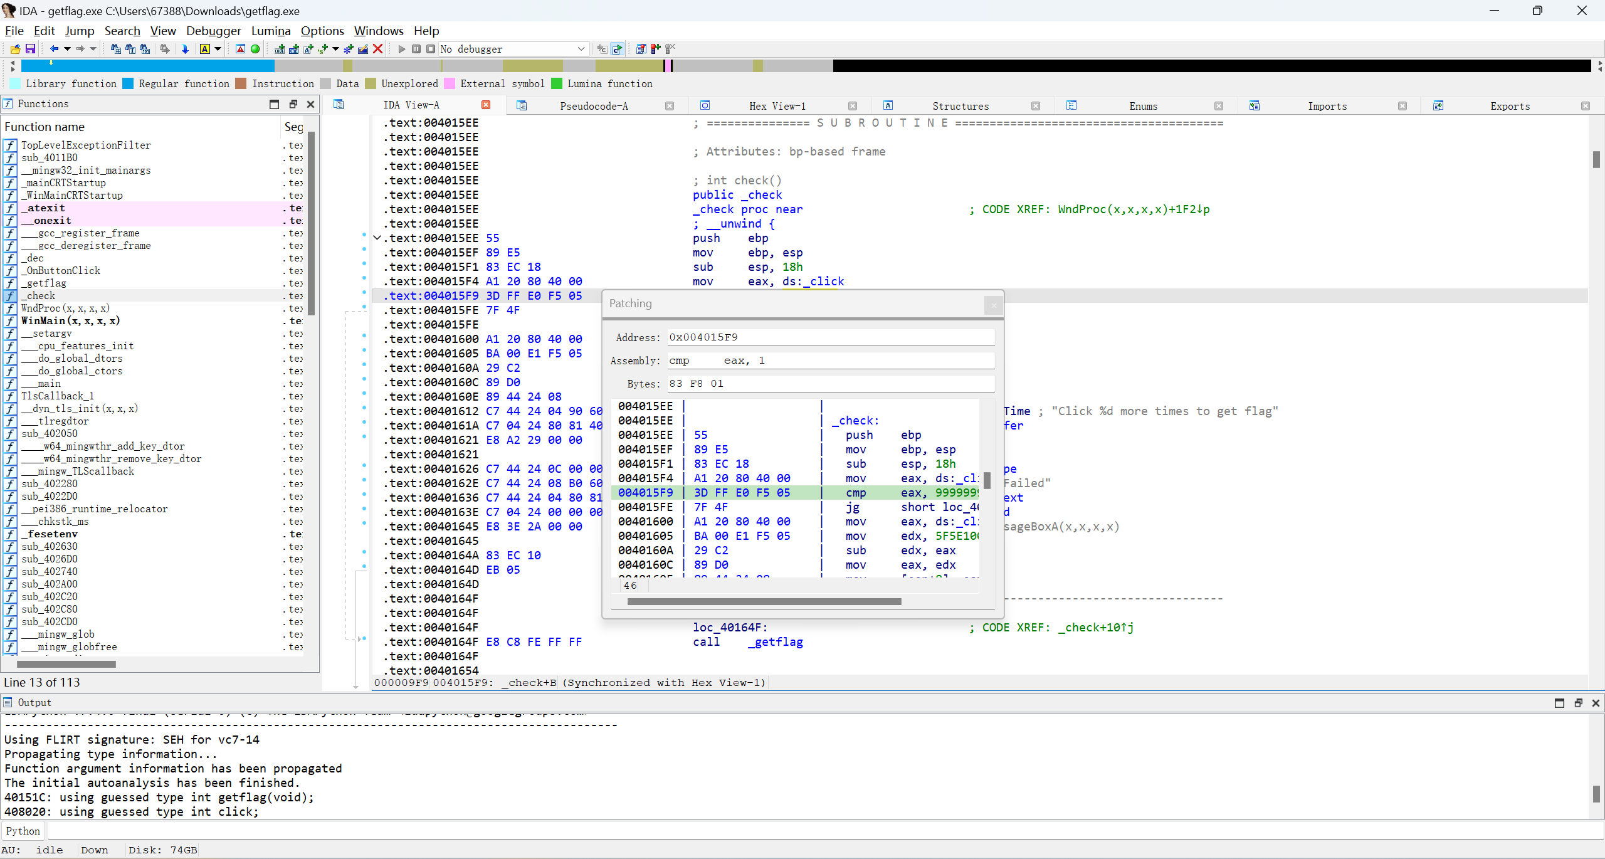Screen dimensions: 1605x859
Task: Click the Patching dialog horizontal scrollbar
Action: click(764, 601)
